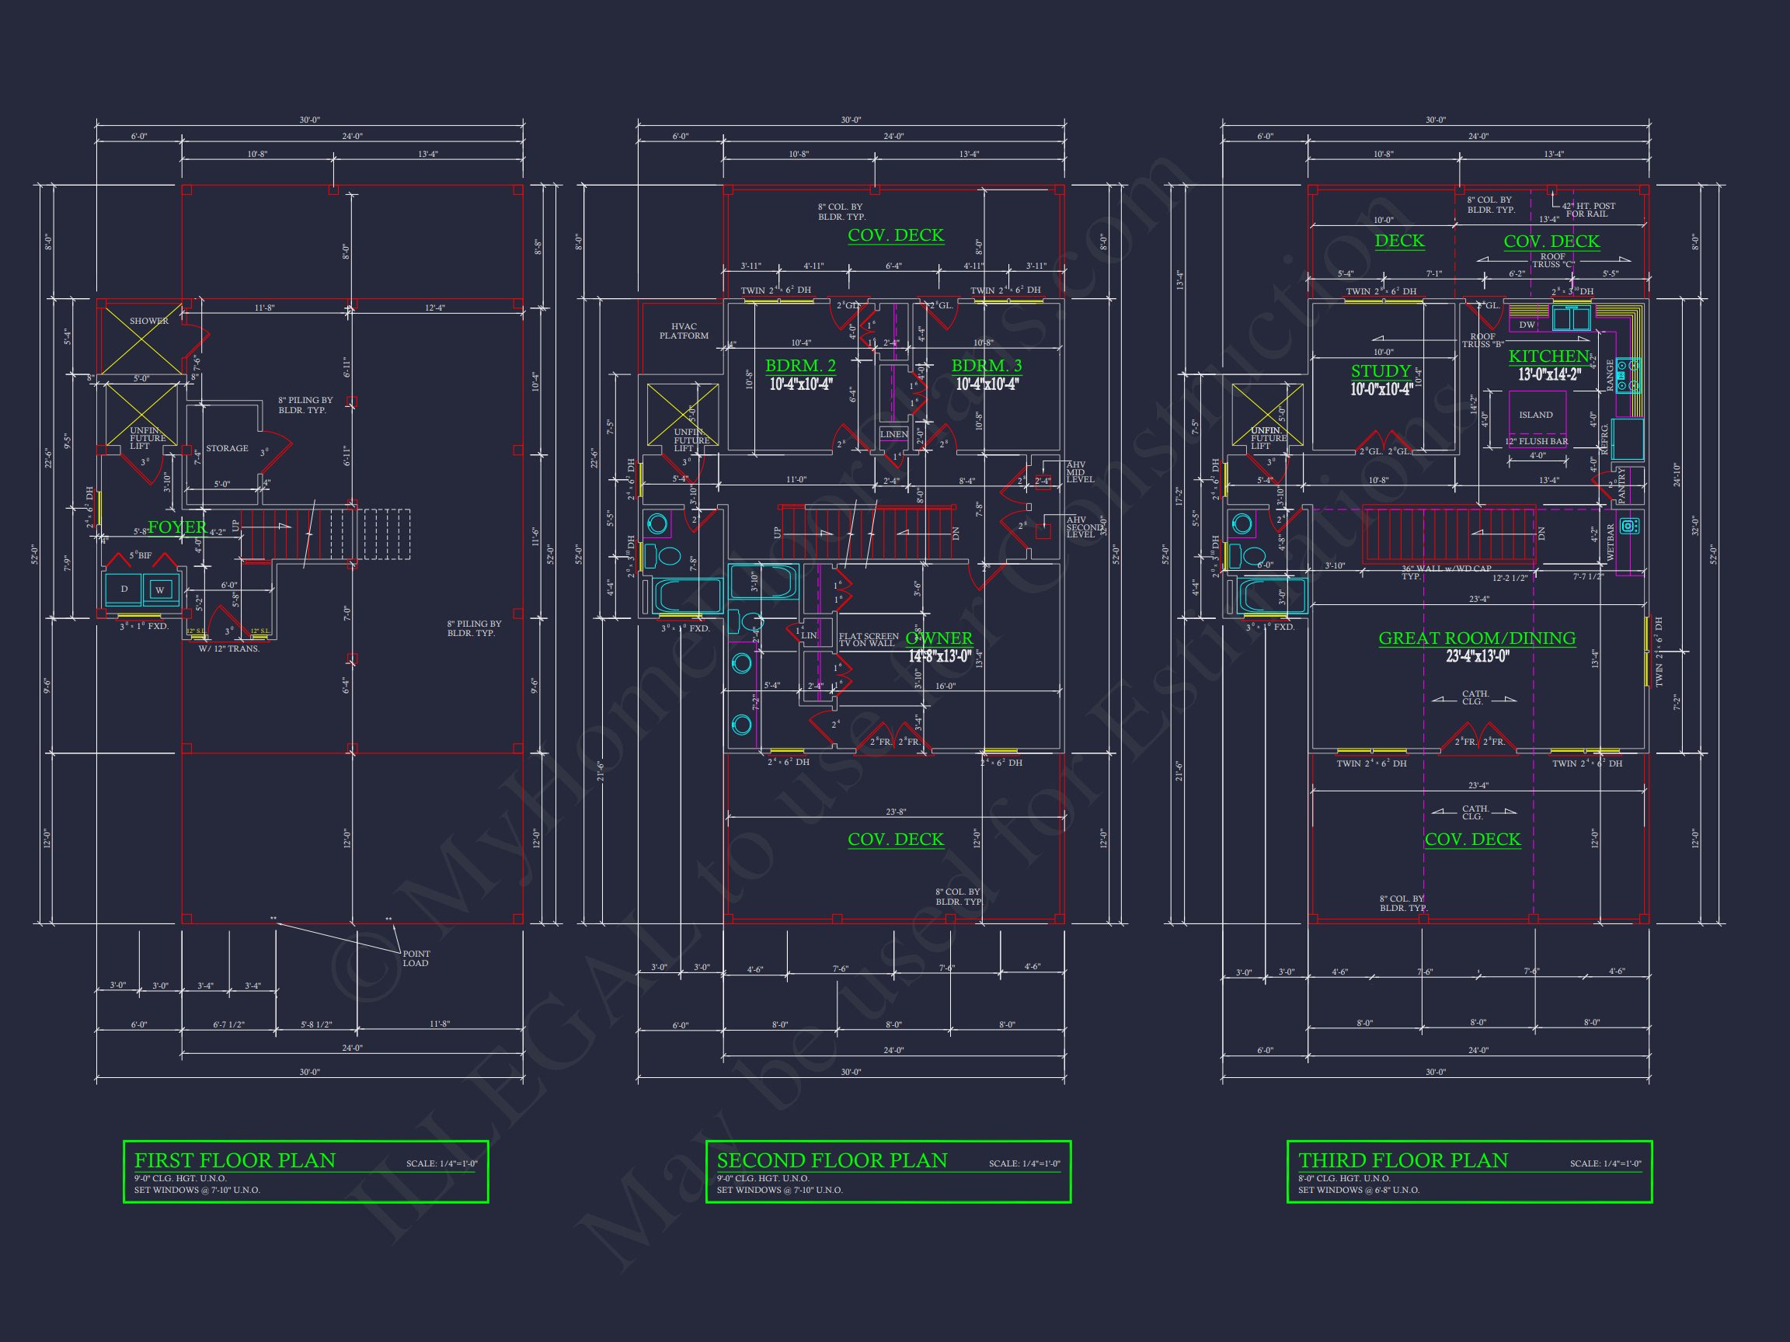Select the washer symbol marked W

coord(160,589)
